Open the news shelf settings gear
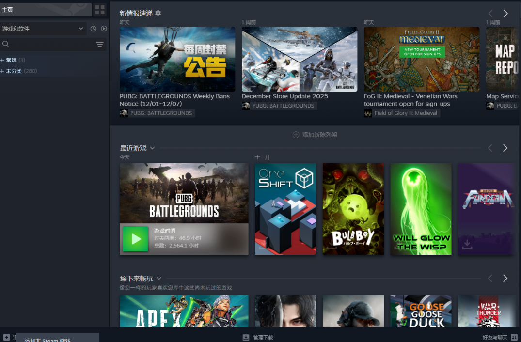This screenshot has height=342, width=521. [x=158, y=13]
